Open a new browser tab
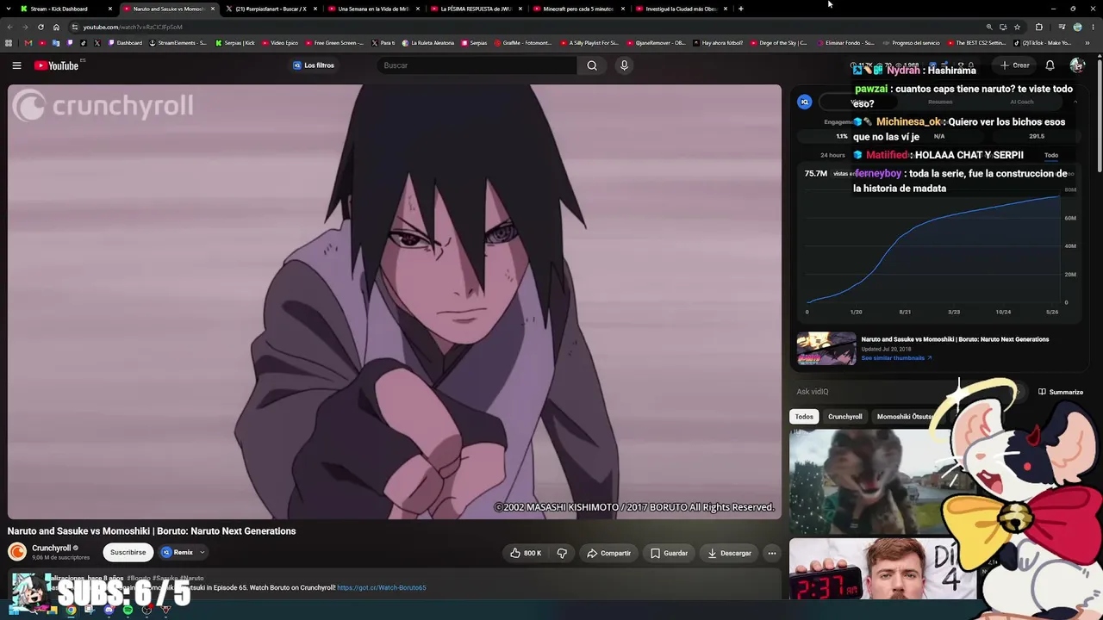Screen dimensions: 1103x620 click(x=741, y=9)
